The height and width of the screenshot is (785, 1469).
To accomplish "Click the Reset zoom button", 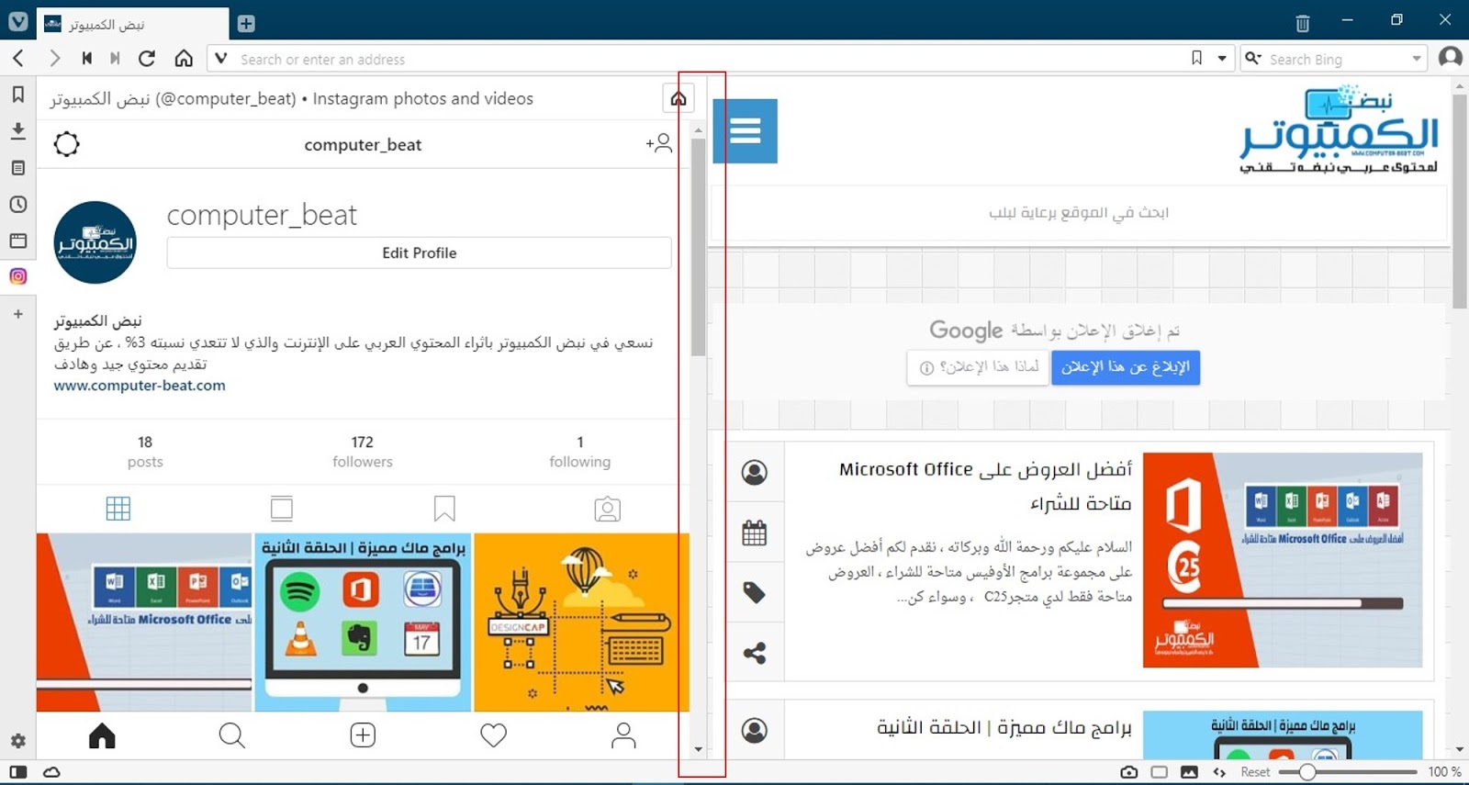I will tap(1255, 772).
